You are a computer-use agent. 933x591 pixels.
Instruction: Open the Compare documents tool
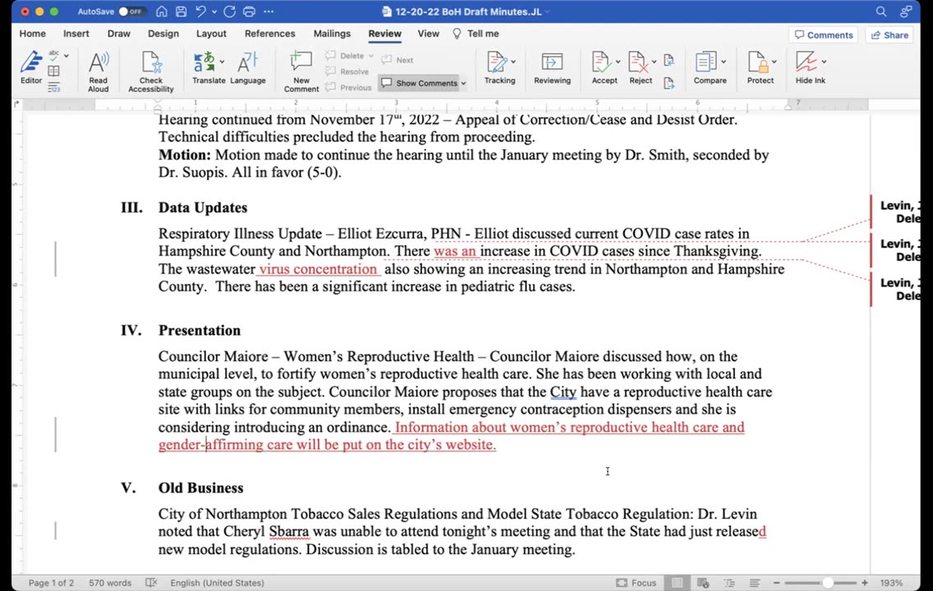click(x=706, y=68)
